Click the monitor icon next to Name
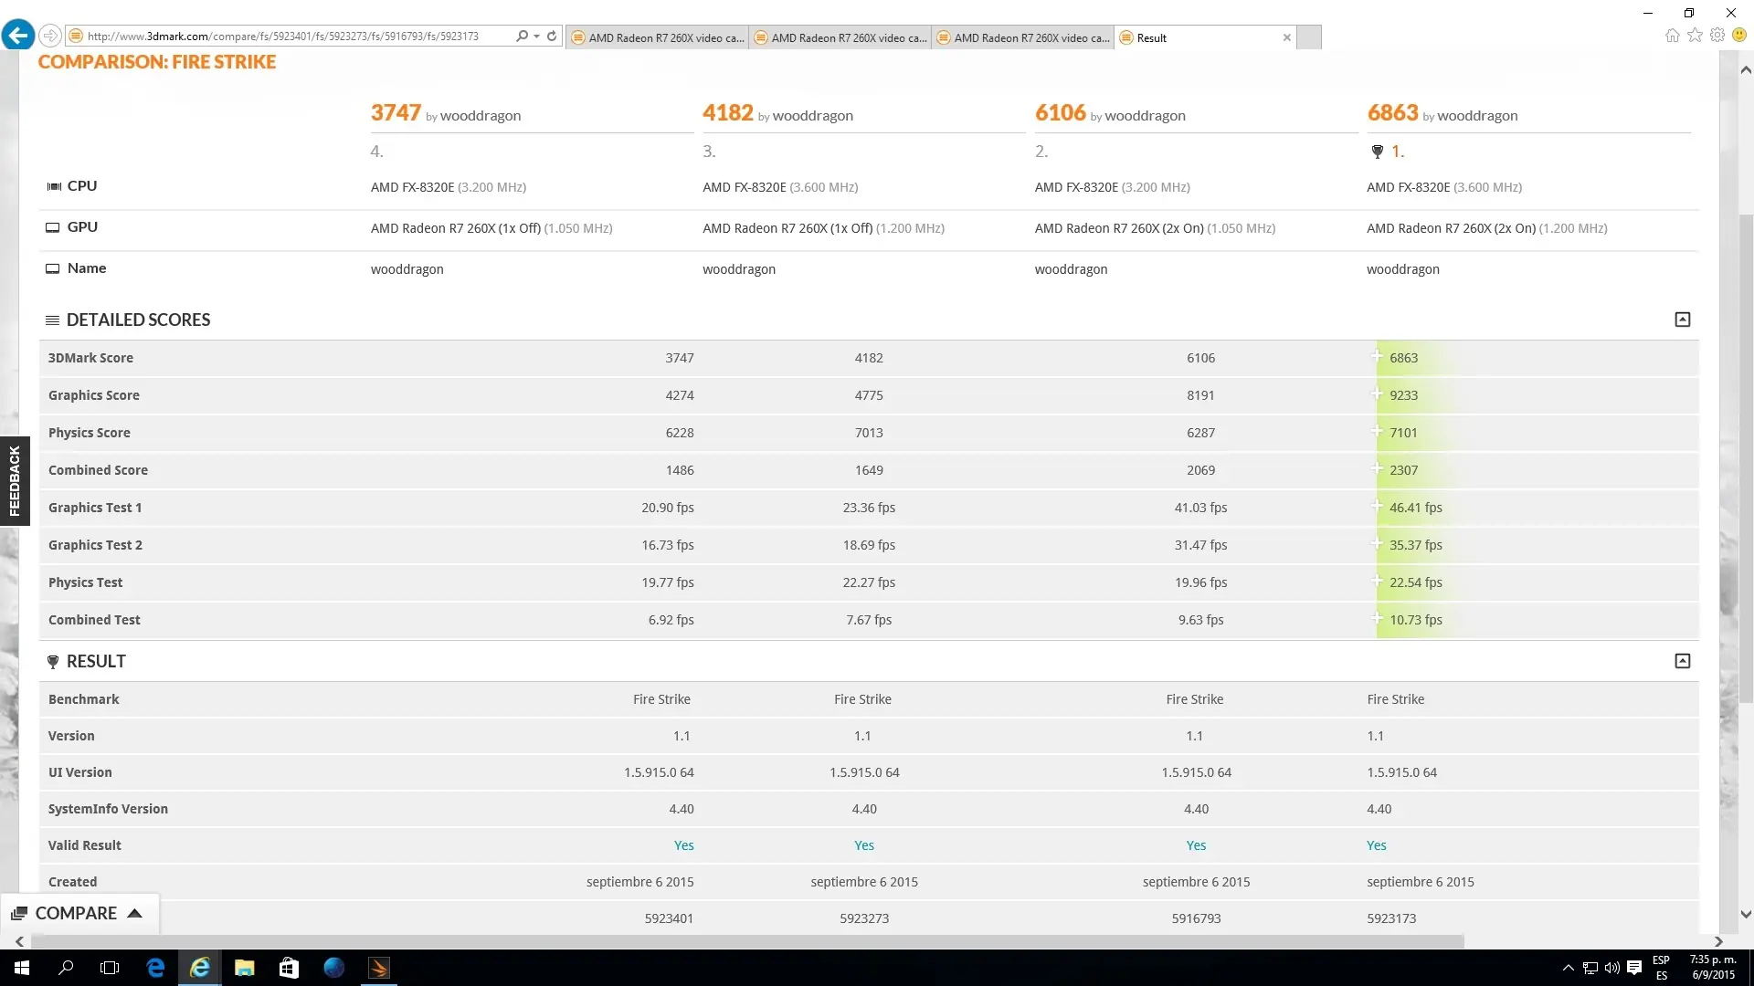The image size is (1754, 986). 53,268
